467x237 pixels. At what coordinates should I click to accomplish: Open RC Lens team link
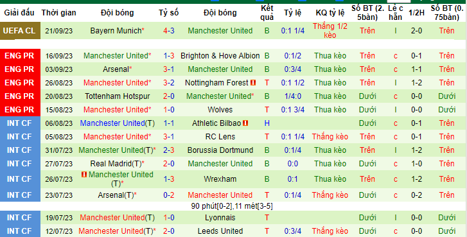pyautogui.click(x=220, y=137)
